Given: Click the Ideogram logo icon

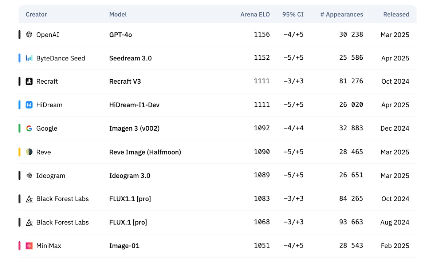Looking at the screenshot, I should [x=29, y=175].
